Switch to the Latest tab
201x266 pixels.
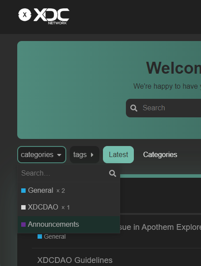(118, 154)
